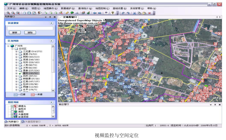
Task: Expand the 石井 (228/183) tree node
Action: pyautogui.click(x=16, y=62)
